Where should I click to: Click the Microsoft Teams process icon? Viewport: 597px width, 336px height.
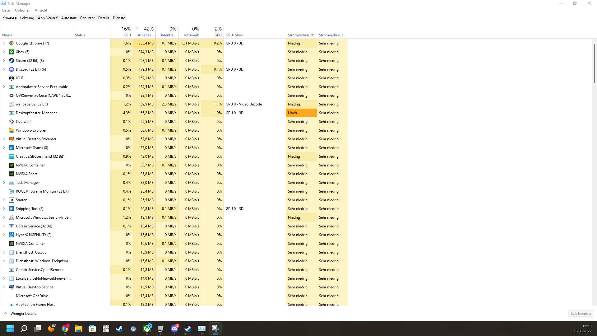pos(12,148)
